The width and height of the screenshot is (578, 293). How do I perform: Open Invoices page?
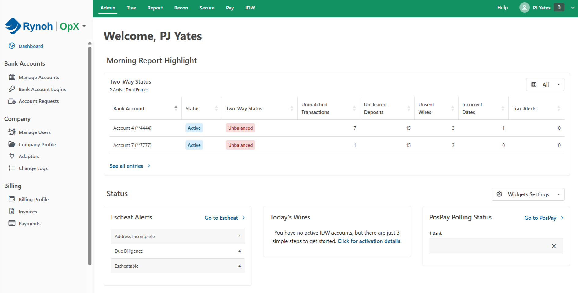tap(28, 212)
